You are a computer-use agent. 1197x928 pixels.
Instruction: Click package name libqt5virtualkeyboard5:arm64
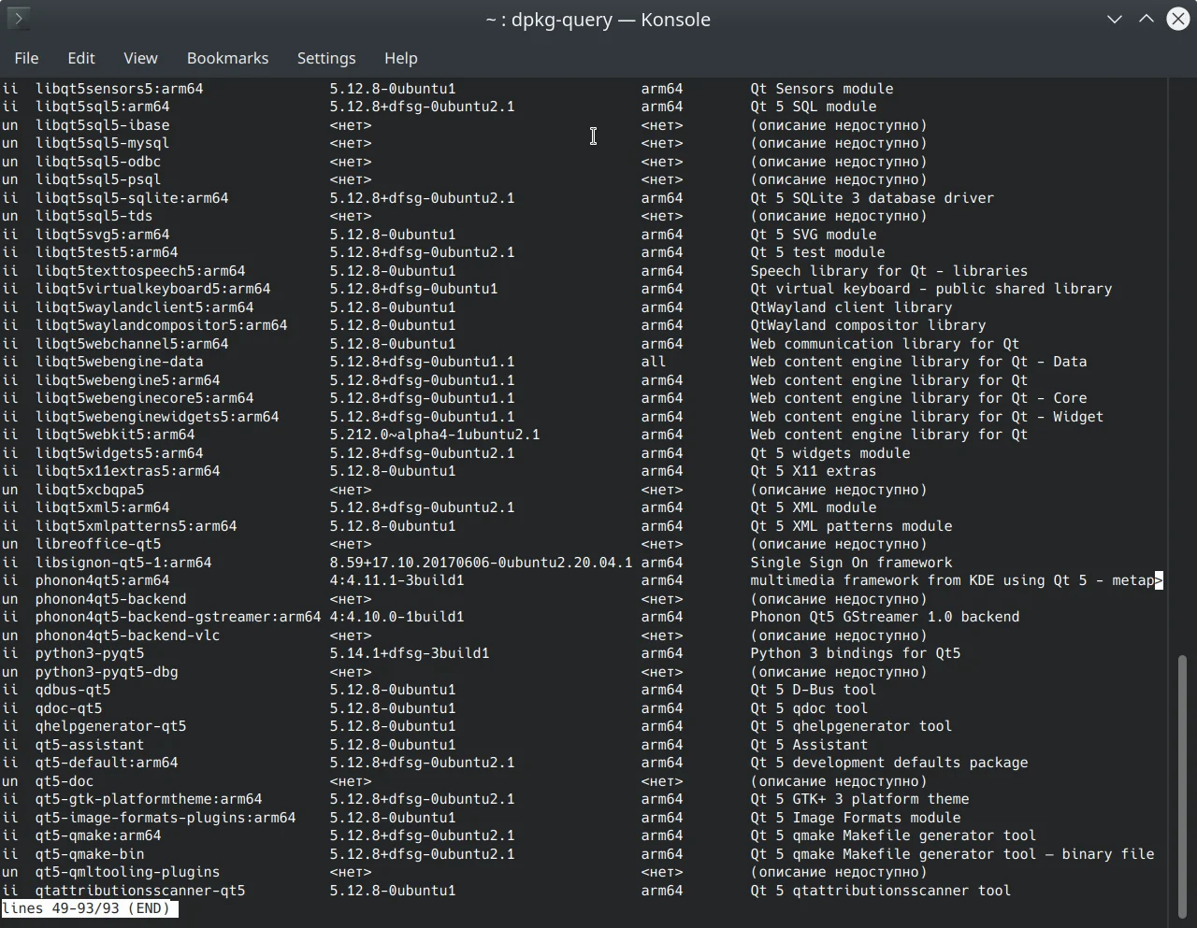pos(153,289)
